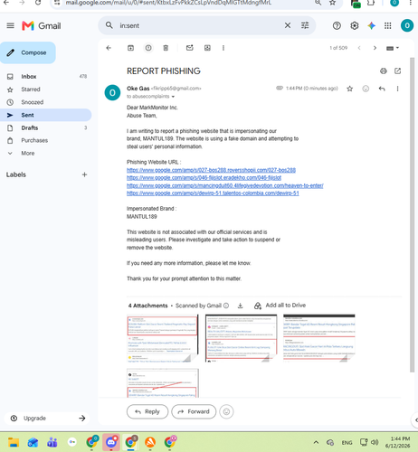Star the REPORT PHISHING email
The image size is (418, 452).
[x=350, y=89]
